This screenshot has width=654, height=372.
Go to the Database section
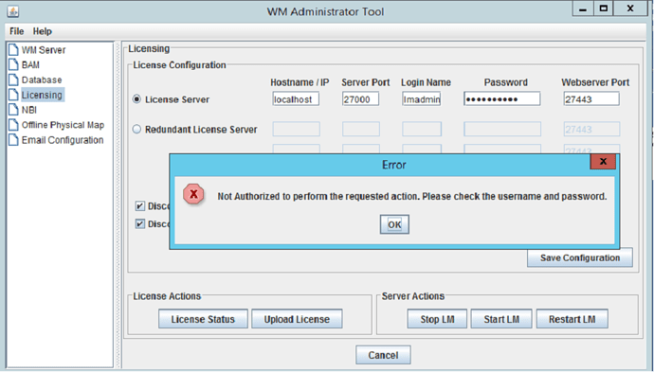point(42,80)
